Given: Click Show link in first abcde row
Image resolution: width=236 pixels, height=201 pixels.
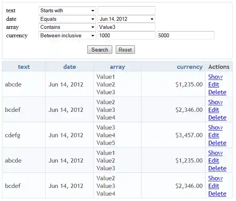Looking at the screenshot, I should [215, 77].
